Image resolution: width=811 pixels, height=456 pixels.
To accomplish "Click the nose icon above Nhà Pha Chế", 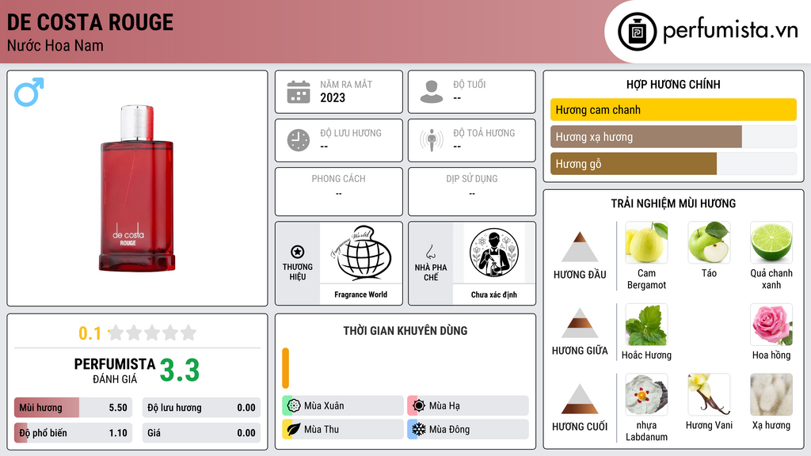I will (430, 252).
